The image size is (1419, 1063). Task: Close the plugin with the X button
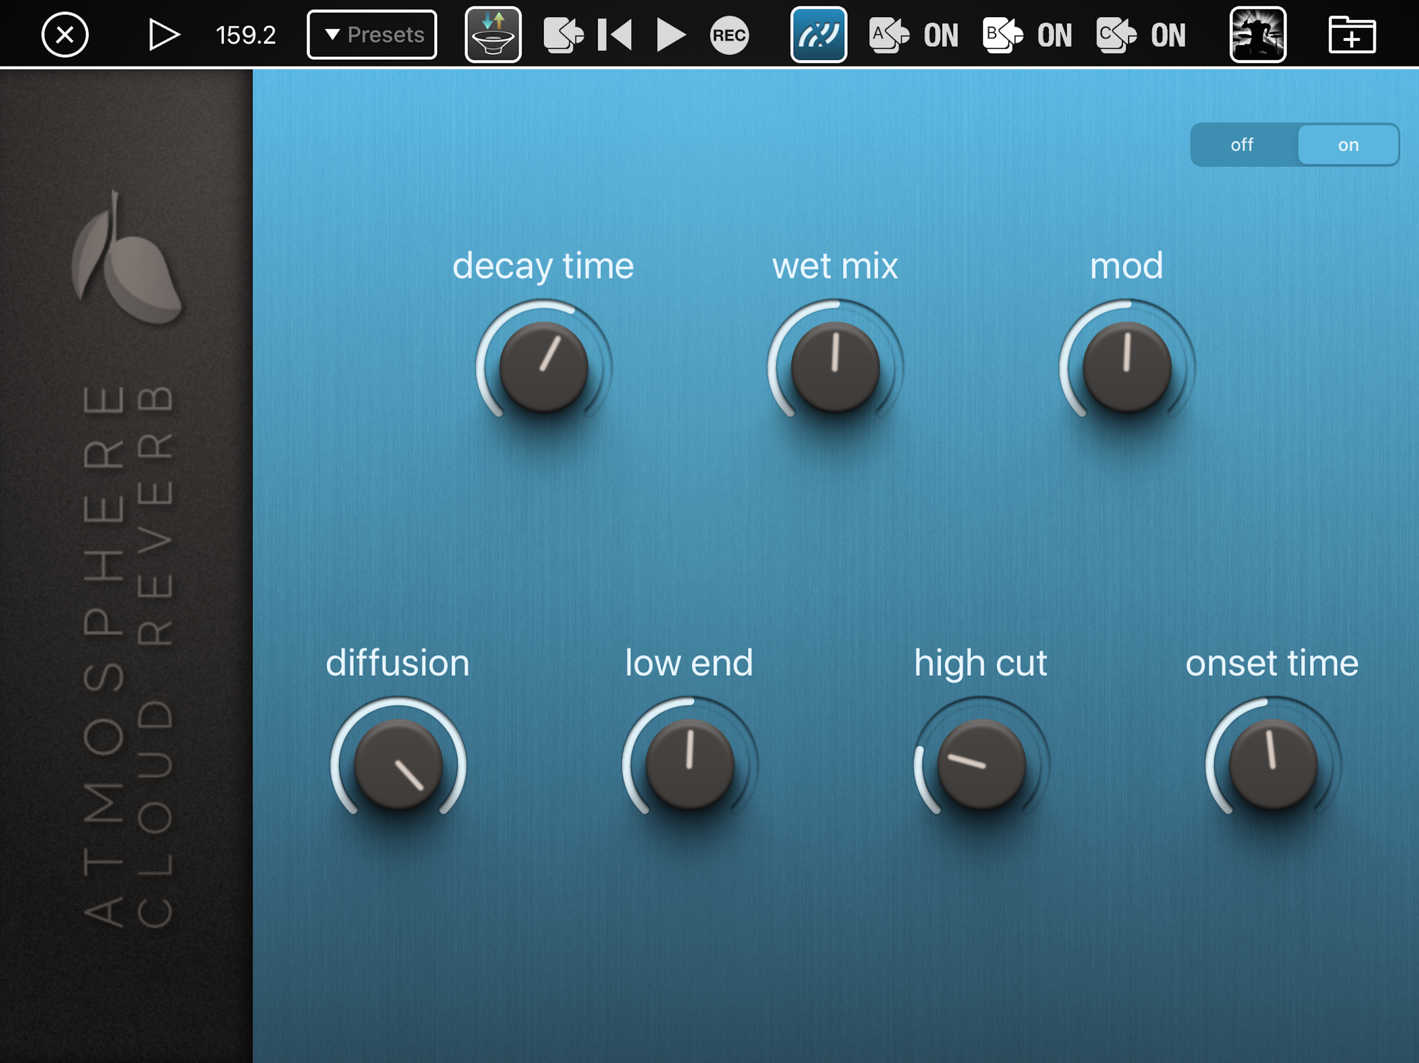65,35
